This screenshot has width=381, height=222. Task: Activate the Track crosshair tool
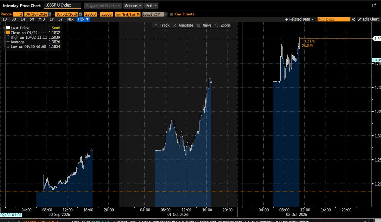coord(162,25)
